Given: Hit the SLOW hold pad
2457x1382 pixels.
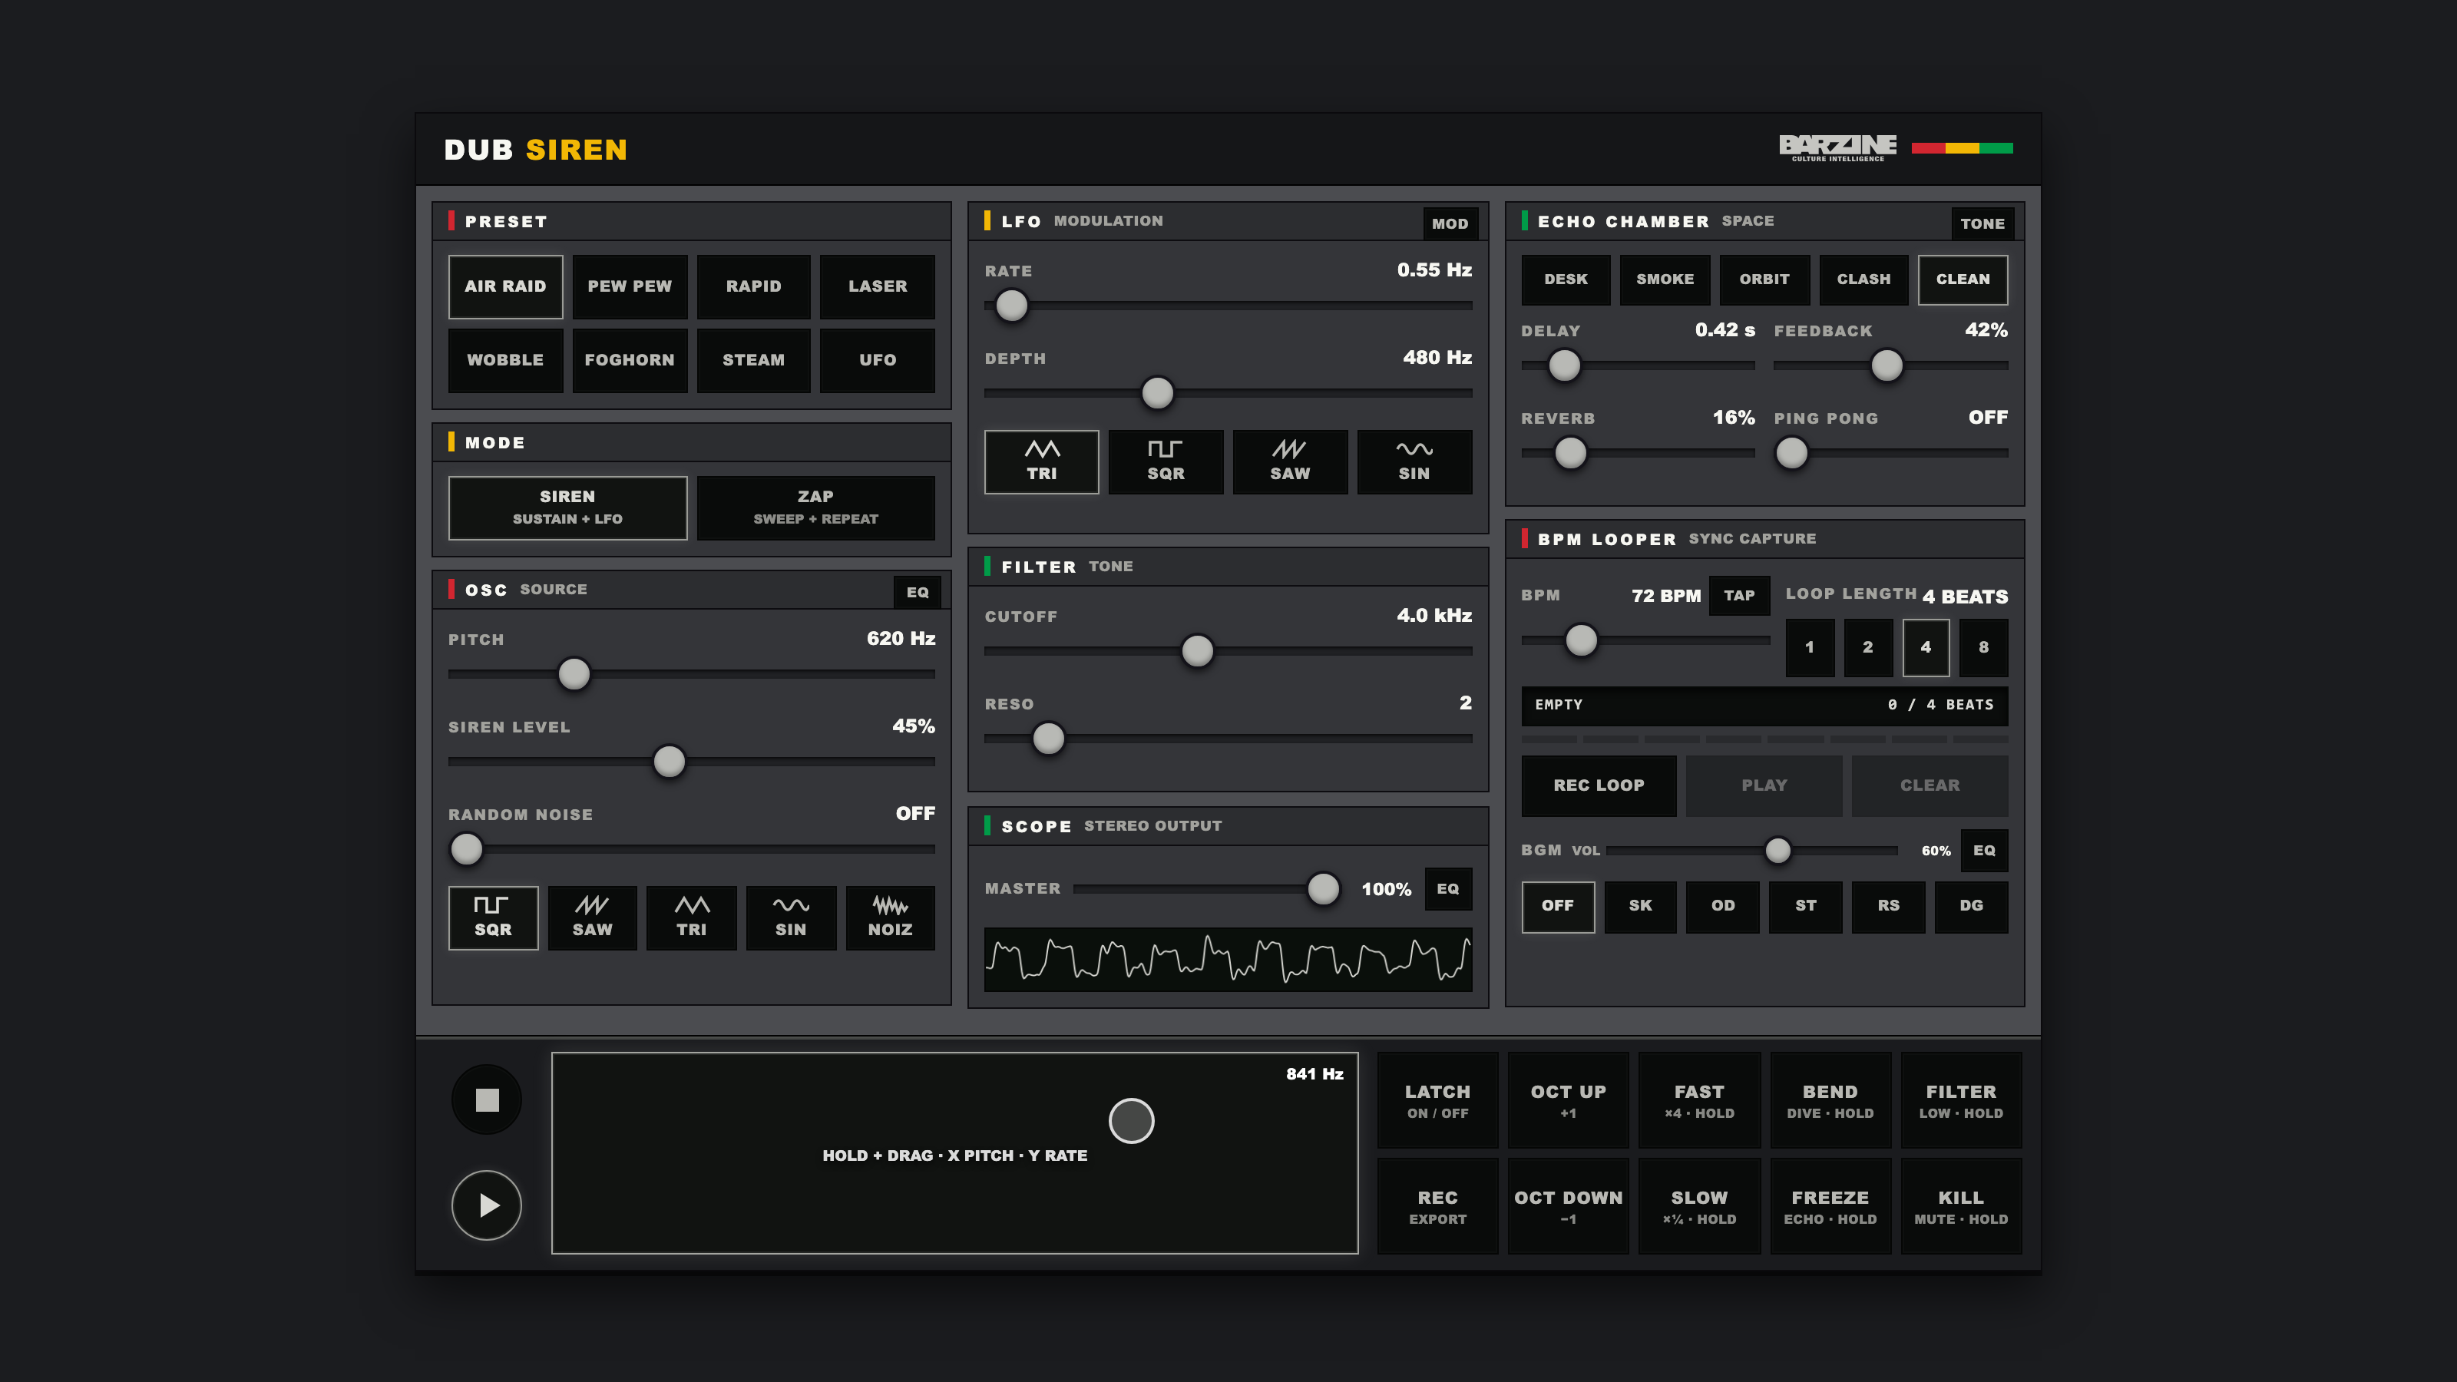Looking at the screenshot, I should pyautogui.click(x=1698, y=1205).
